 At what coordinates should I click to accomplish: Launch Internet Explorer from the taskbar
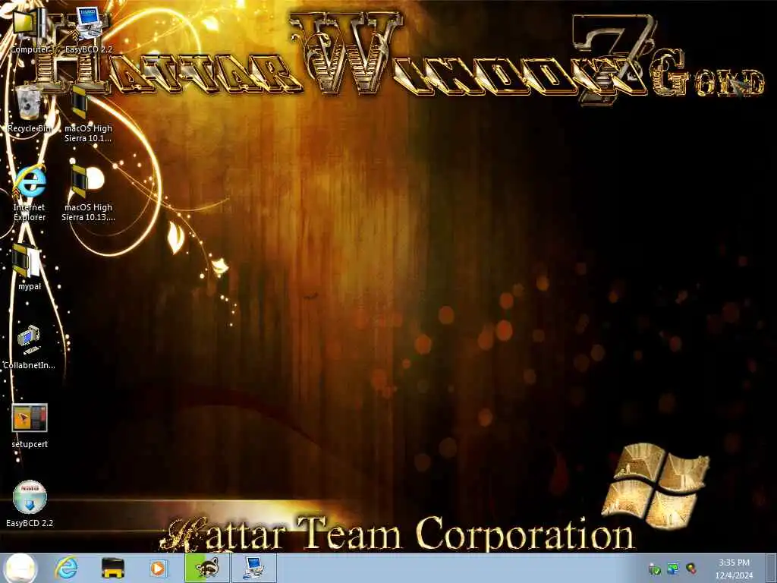(x=67, y=568)
